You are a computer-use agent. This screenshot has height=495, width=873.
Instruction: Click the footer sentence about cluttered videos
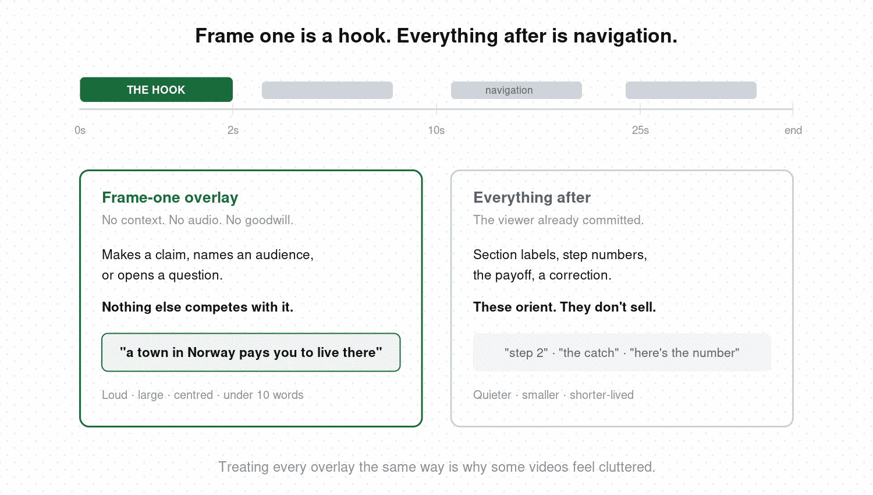[x=436, y=467]
